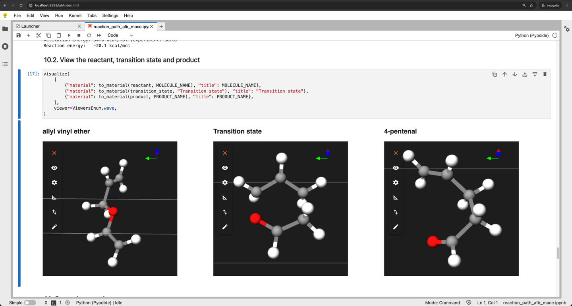Move cell up with arrow icon
572x306 pixels.
pos(504,74)
